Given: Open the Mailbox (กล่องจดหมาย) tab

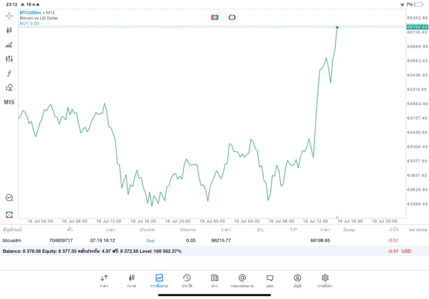Looking at the screenshot, I should coord(242,280).
